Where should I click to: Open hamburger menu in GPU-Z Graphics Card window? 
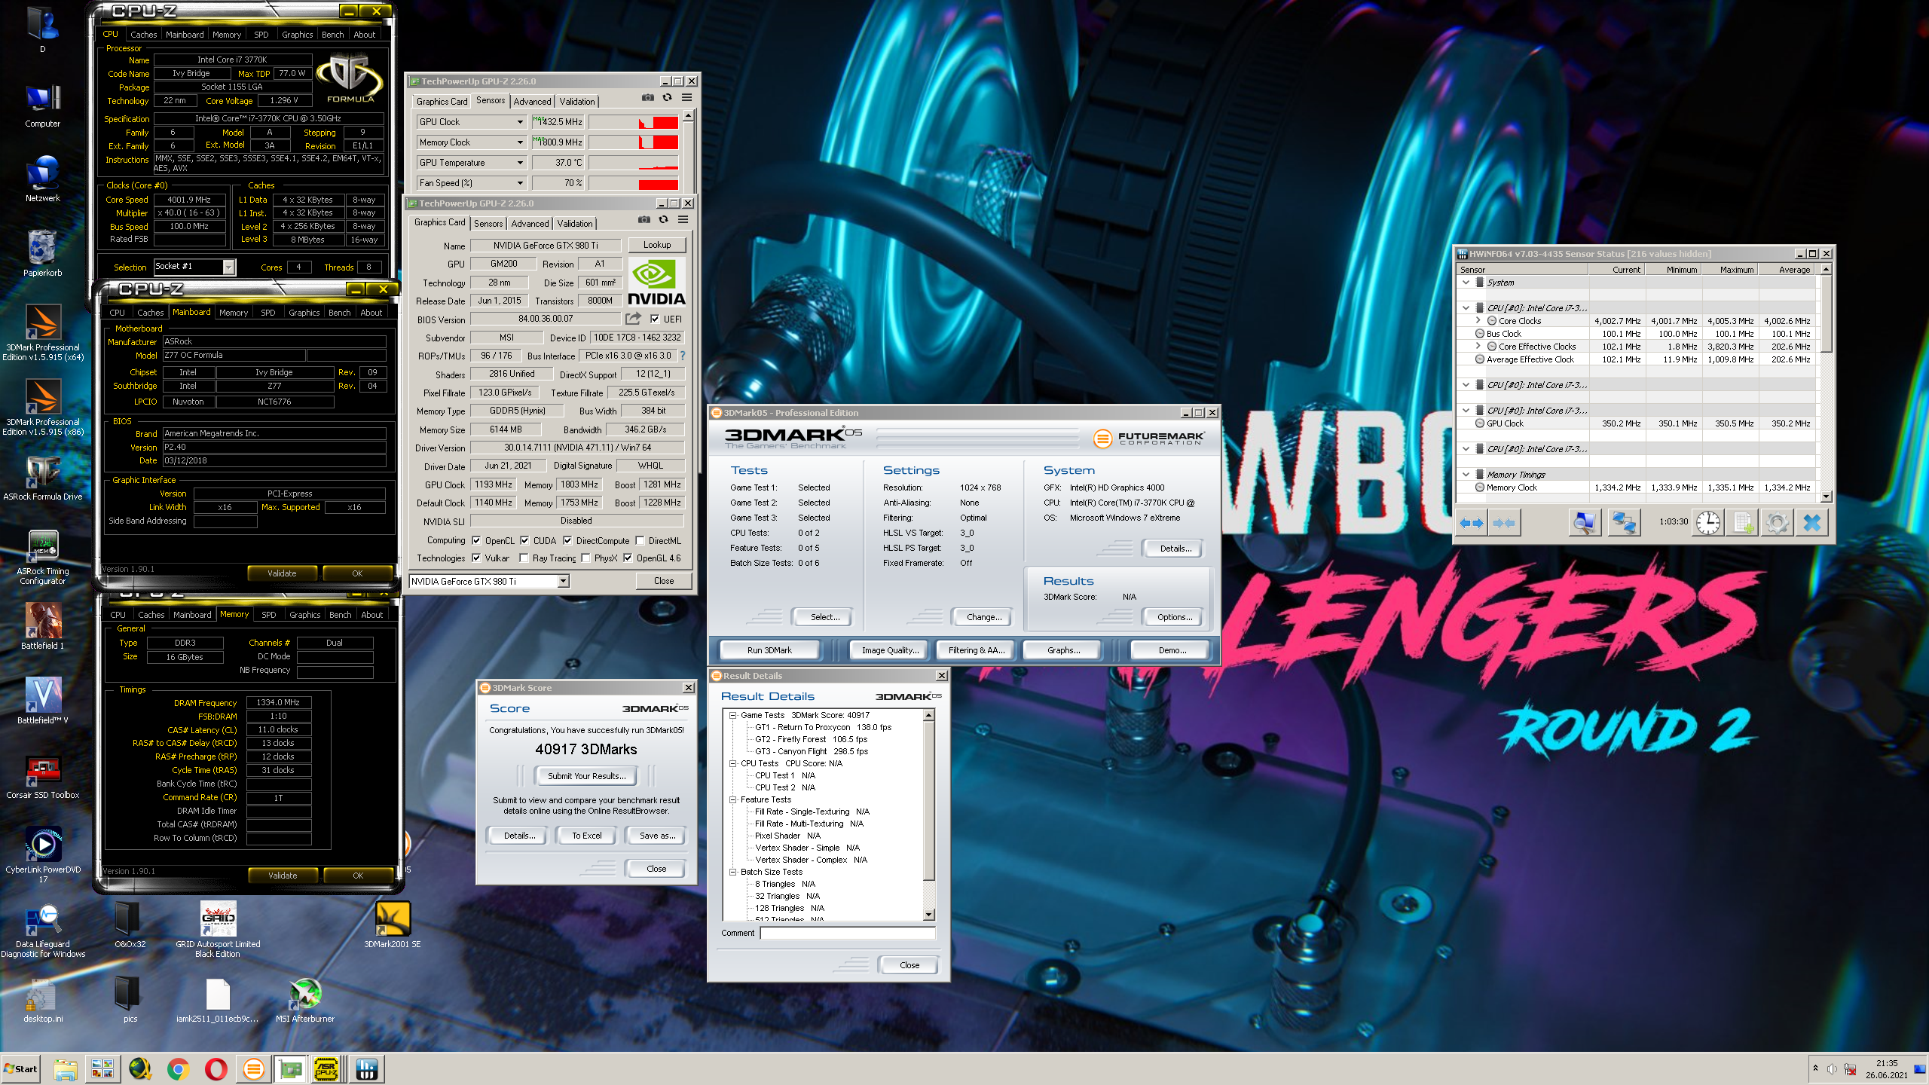pos(683,220)
